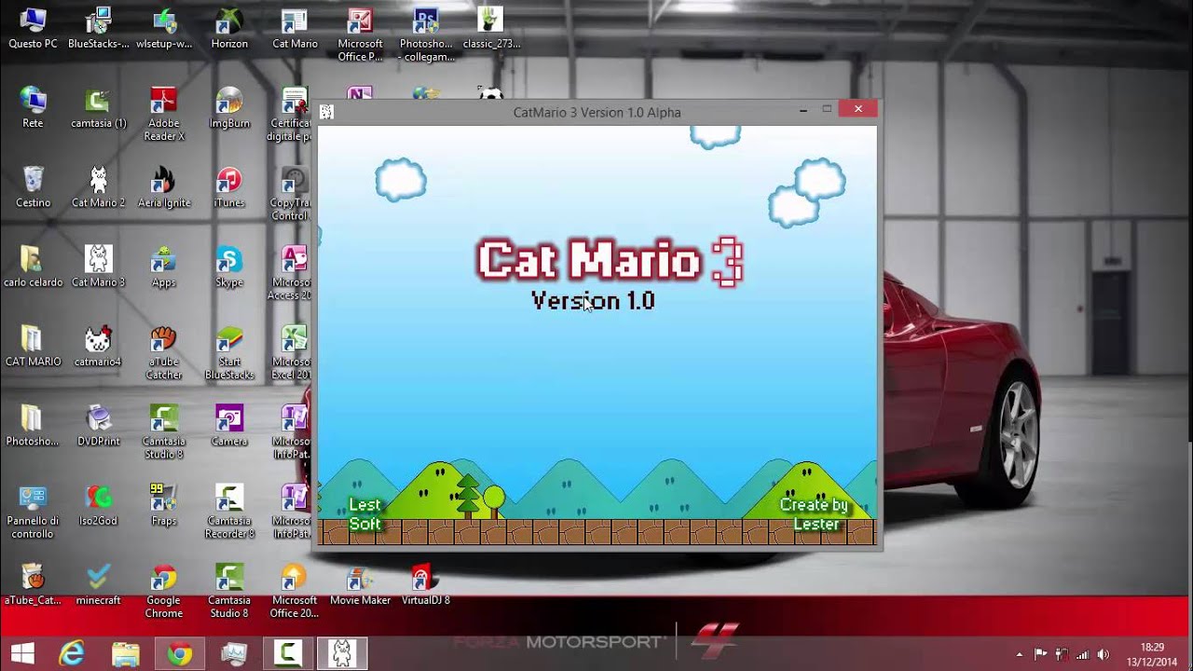Launch the minecraft desktop shortcut
Screen dimensions: 1193x671
coord(98,584)
